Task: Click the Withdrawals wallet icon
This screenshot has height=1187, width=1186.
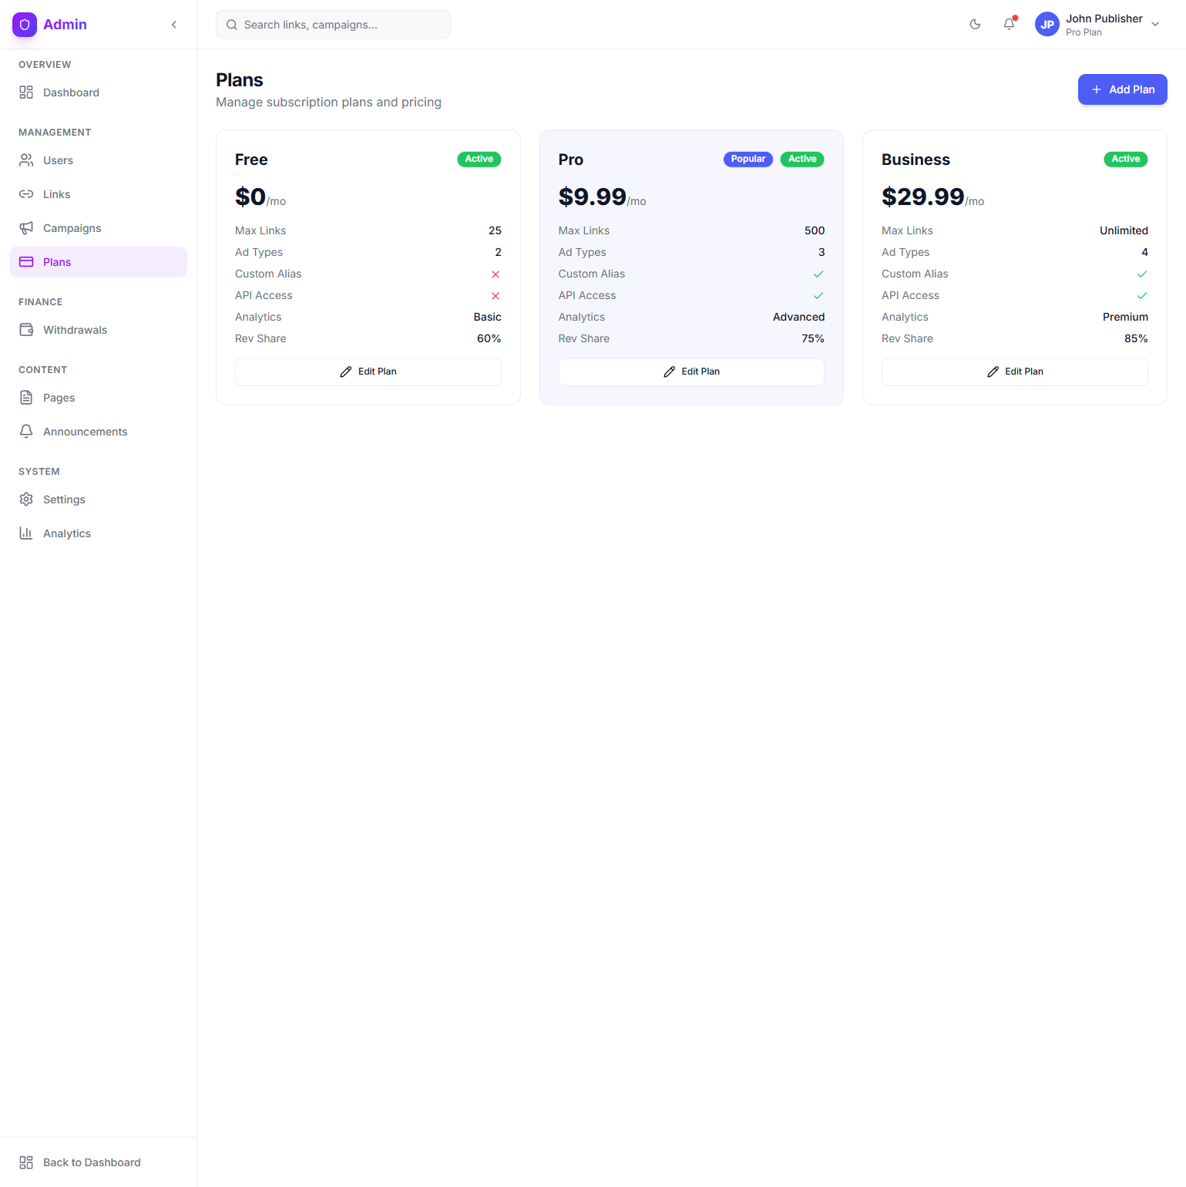Action: [26, 330]
